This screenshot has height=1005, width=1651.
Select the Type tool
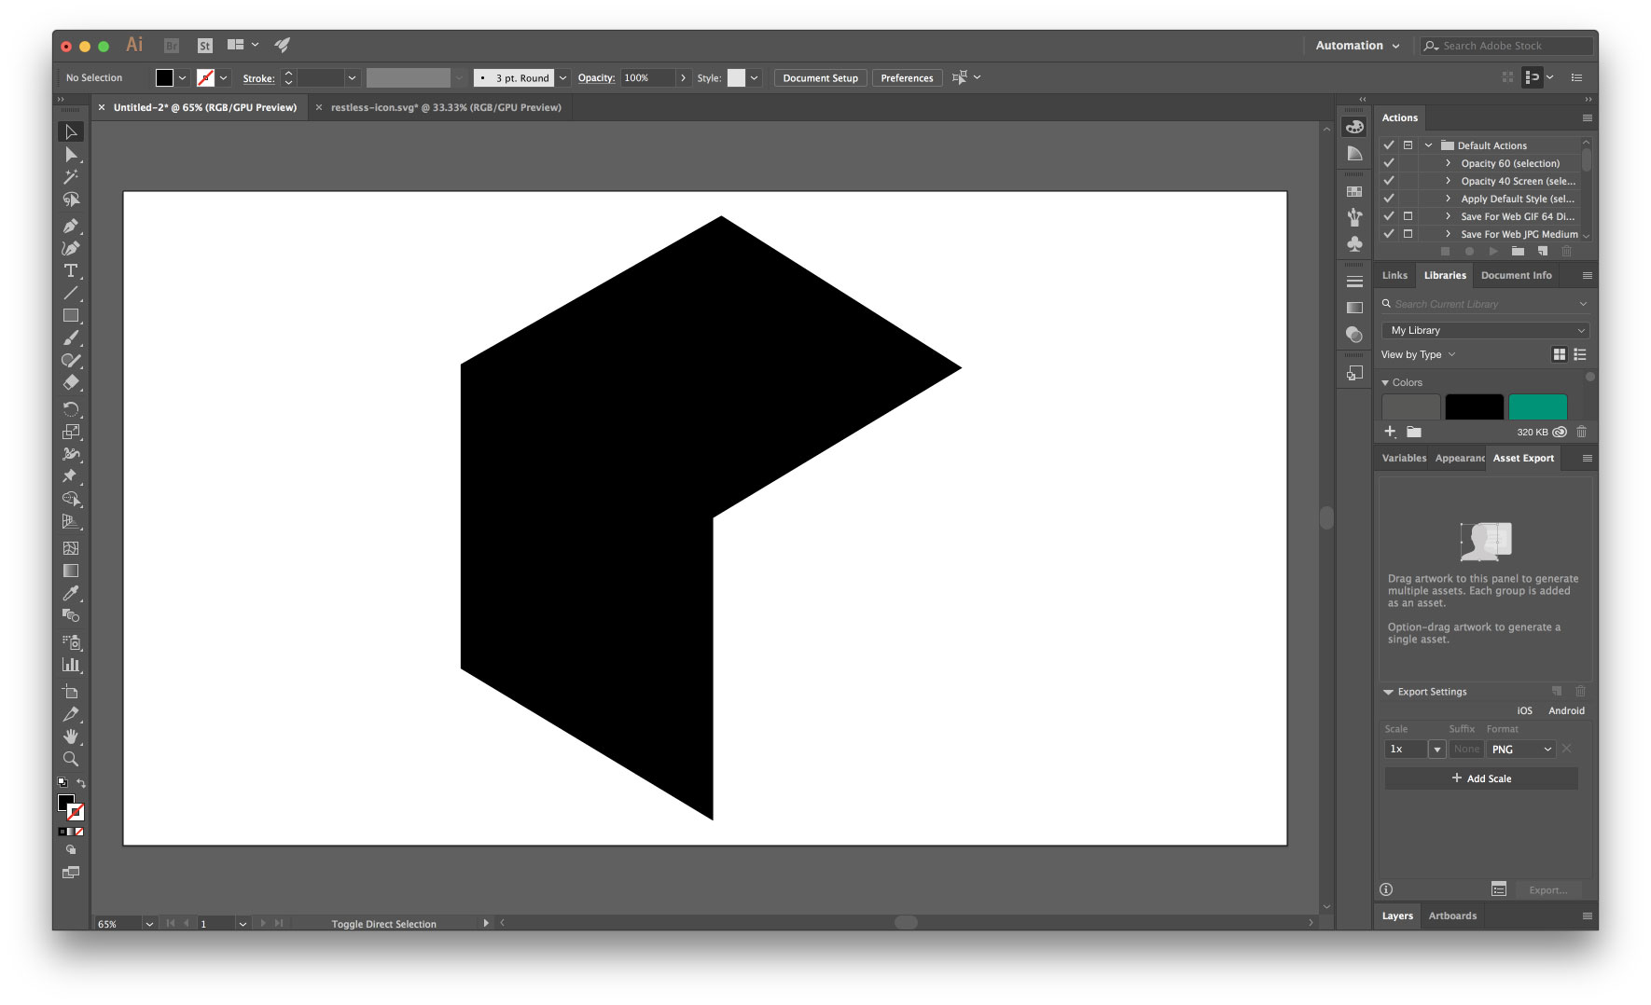71,270
